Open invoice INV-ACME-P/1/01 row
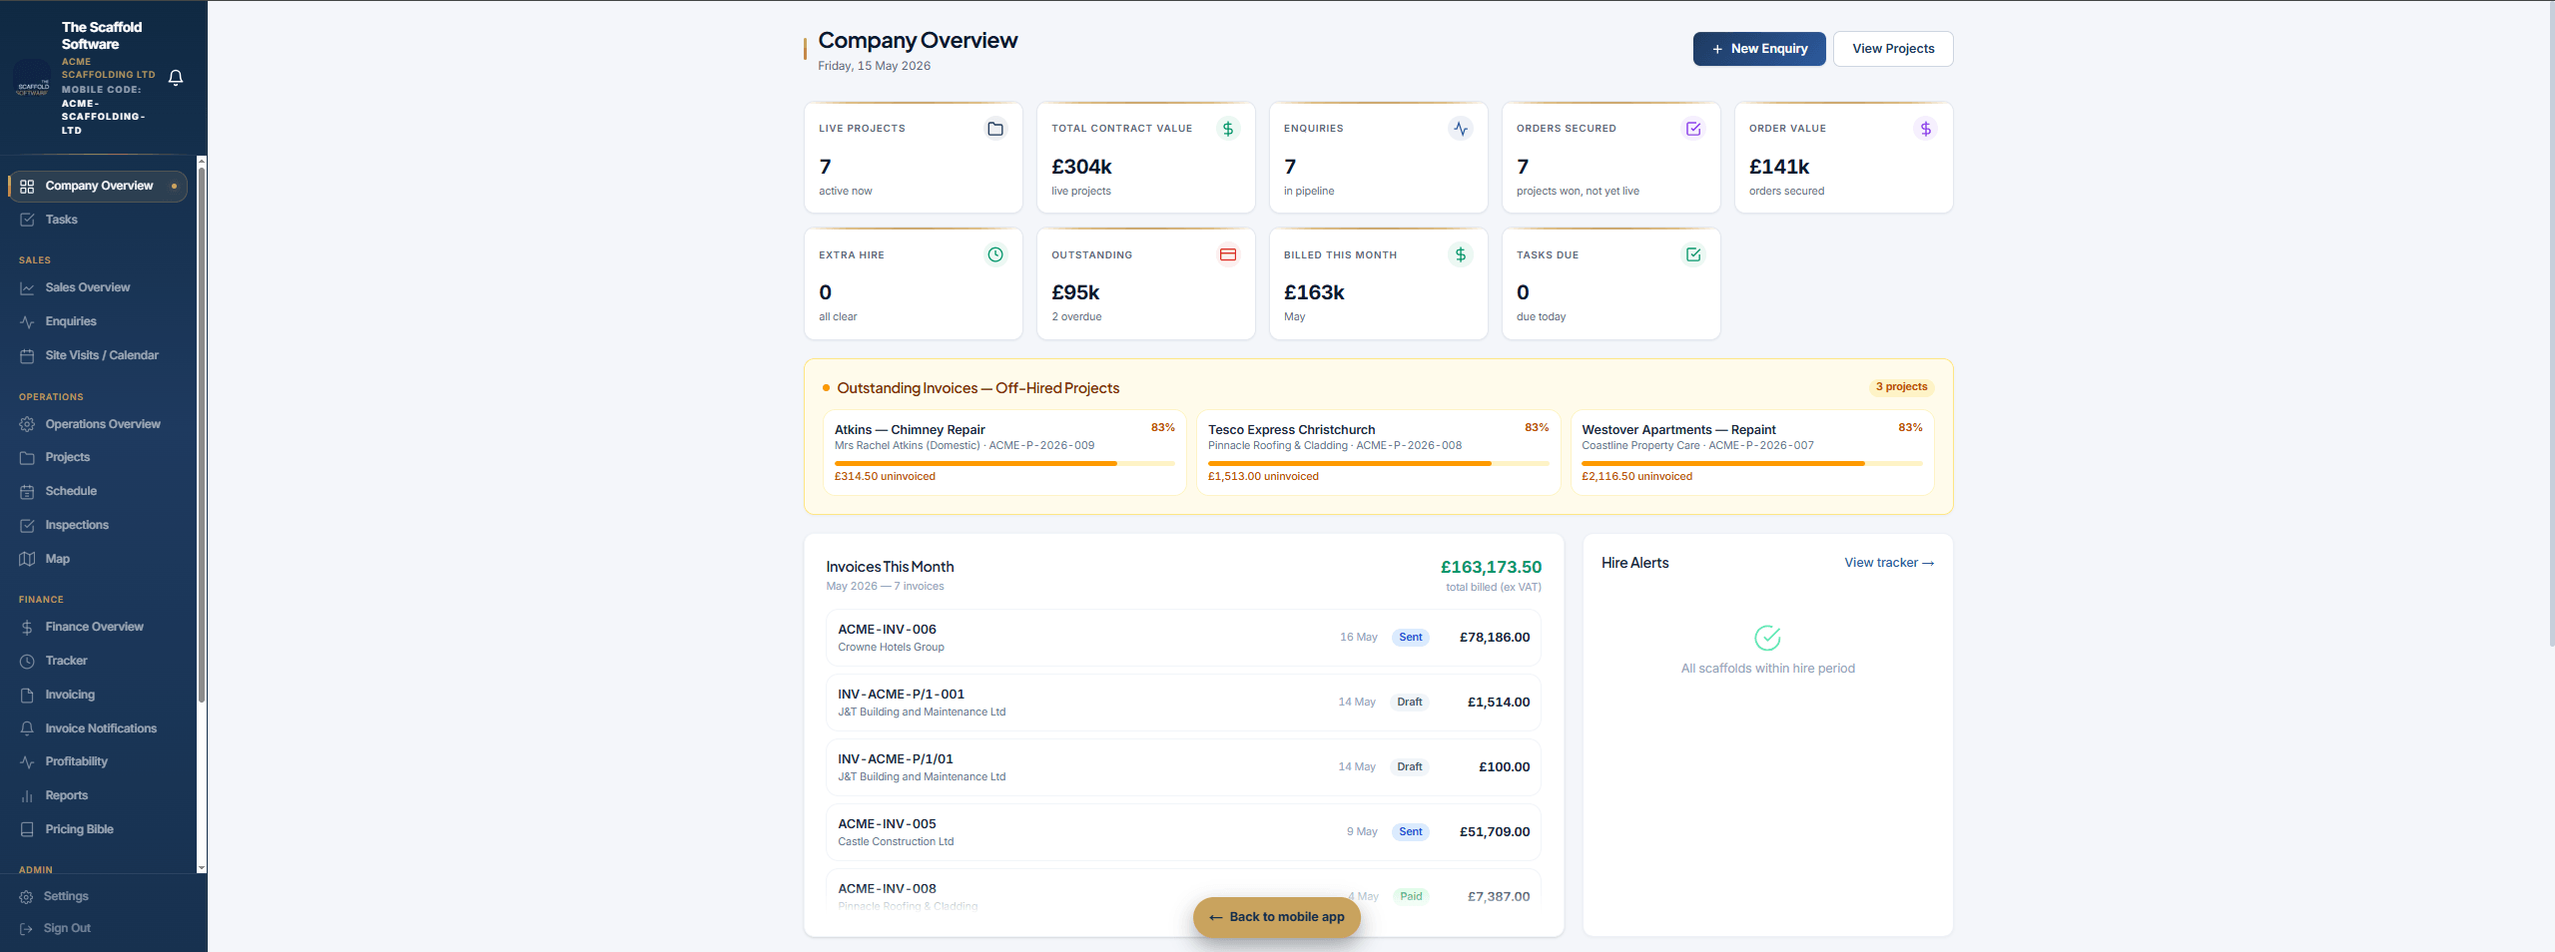Image resolution: width=2555 pixels, height=952 pixels. click(1183, 767)
